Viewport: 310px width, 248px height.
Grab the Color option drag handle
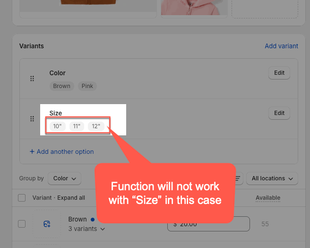coord(32,79)
